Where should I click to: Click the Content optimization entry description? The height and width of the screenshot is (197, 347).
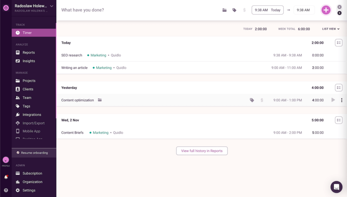(78, 100)
